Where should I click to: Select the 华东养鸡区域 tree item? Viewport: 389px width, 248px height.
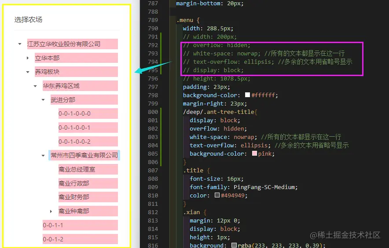[x=81, y=86]
